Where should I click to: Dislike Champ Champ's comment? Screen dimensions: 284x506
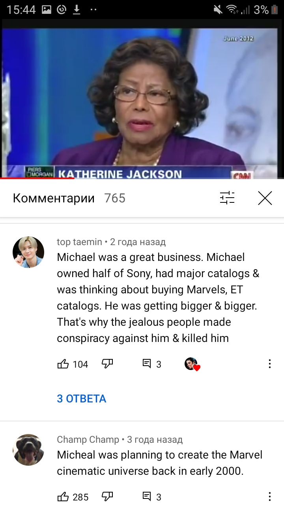click(x=107, y=497)
